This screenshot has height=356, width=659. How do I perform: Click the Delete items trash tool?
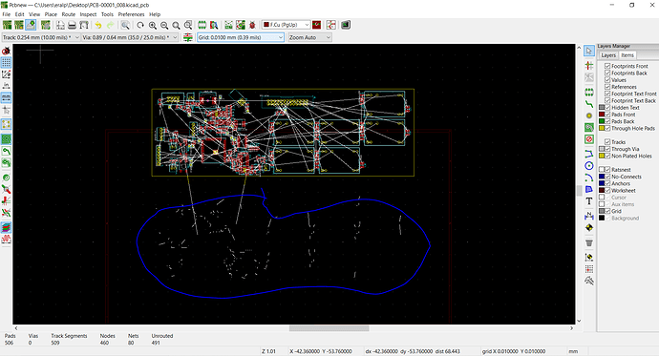(x=589, y=243)
